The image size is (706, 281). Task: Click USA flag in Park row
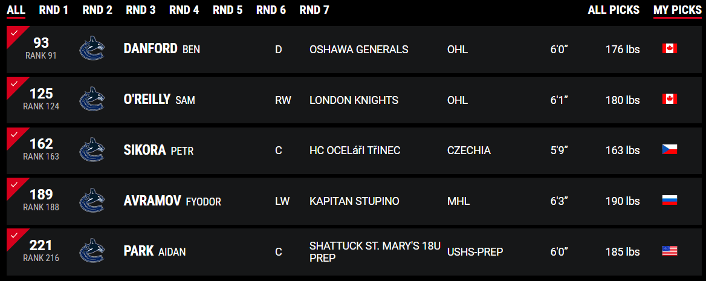669,251
